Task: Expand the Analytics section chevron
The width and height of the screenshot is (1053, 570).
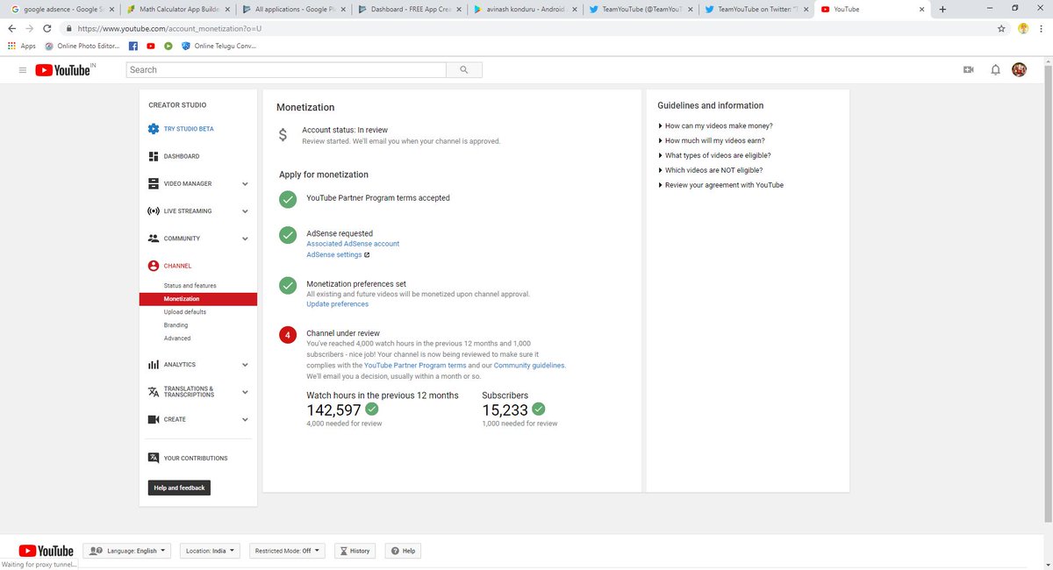Action: (x=245, y=365)
